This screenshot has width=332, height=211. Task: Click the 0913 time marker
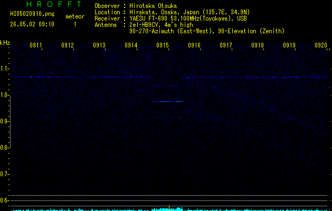point(99,45)
